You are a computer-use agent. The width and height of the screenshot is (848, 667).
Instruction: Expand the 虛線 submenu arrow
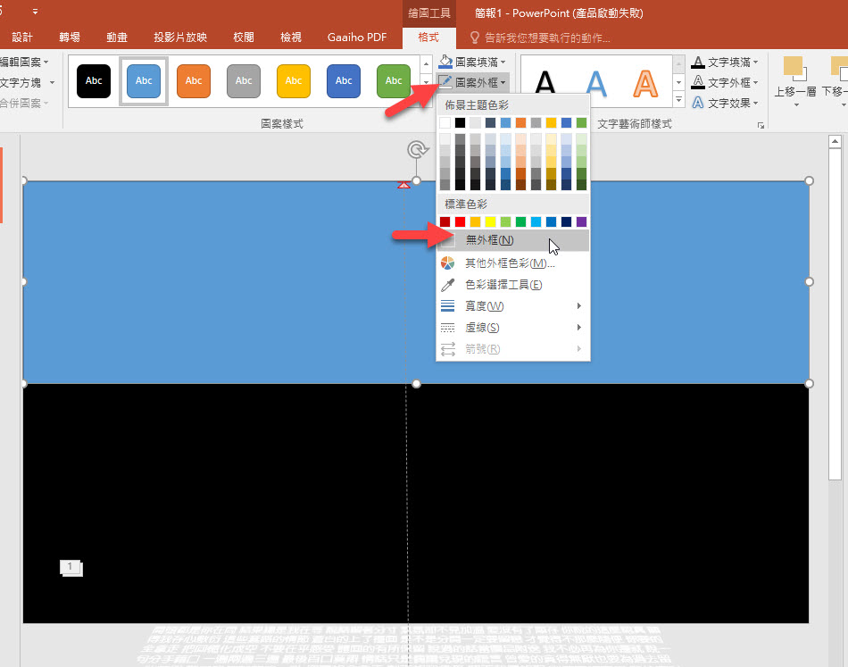coord(578,328)
